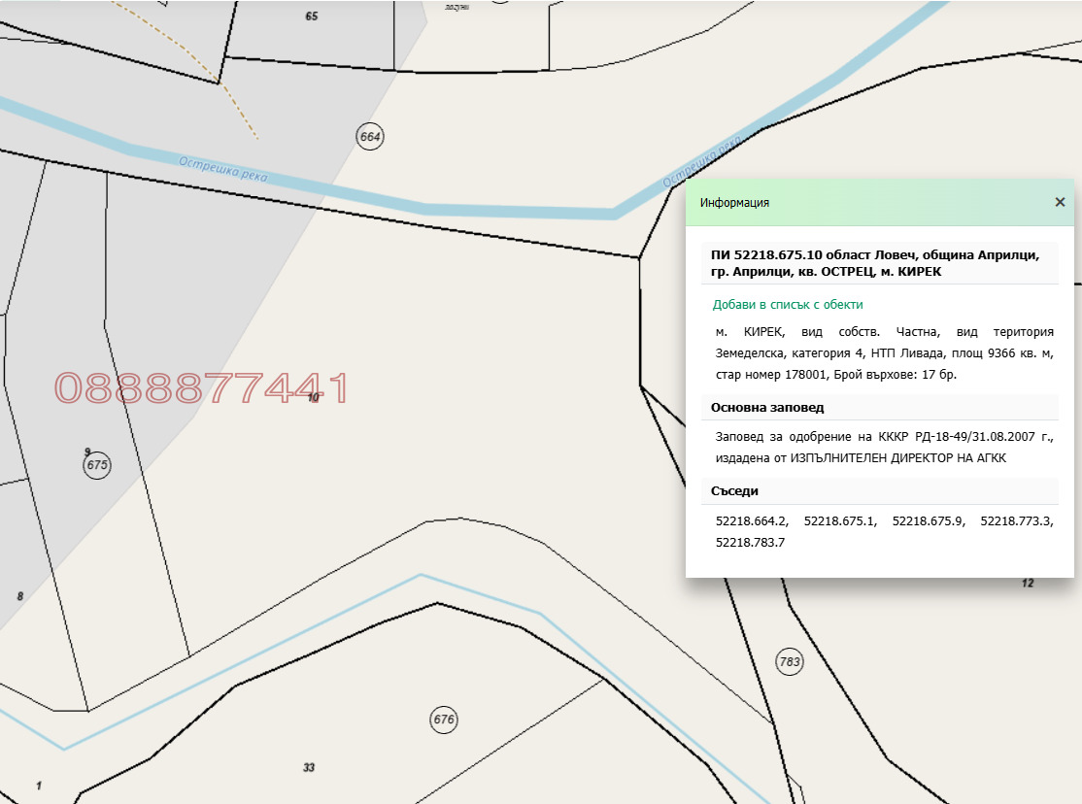Click parcel number 65 label
The height and width of the screenshot is (804, 1082).
coord(312,17)
